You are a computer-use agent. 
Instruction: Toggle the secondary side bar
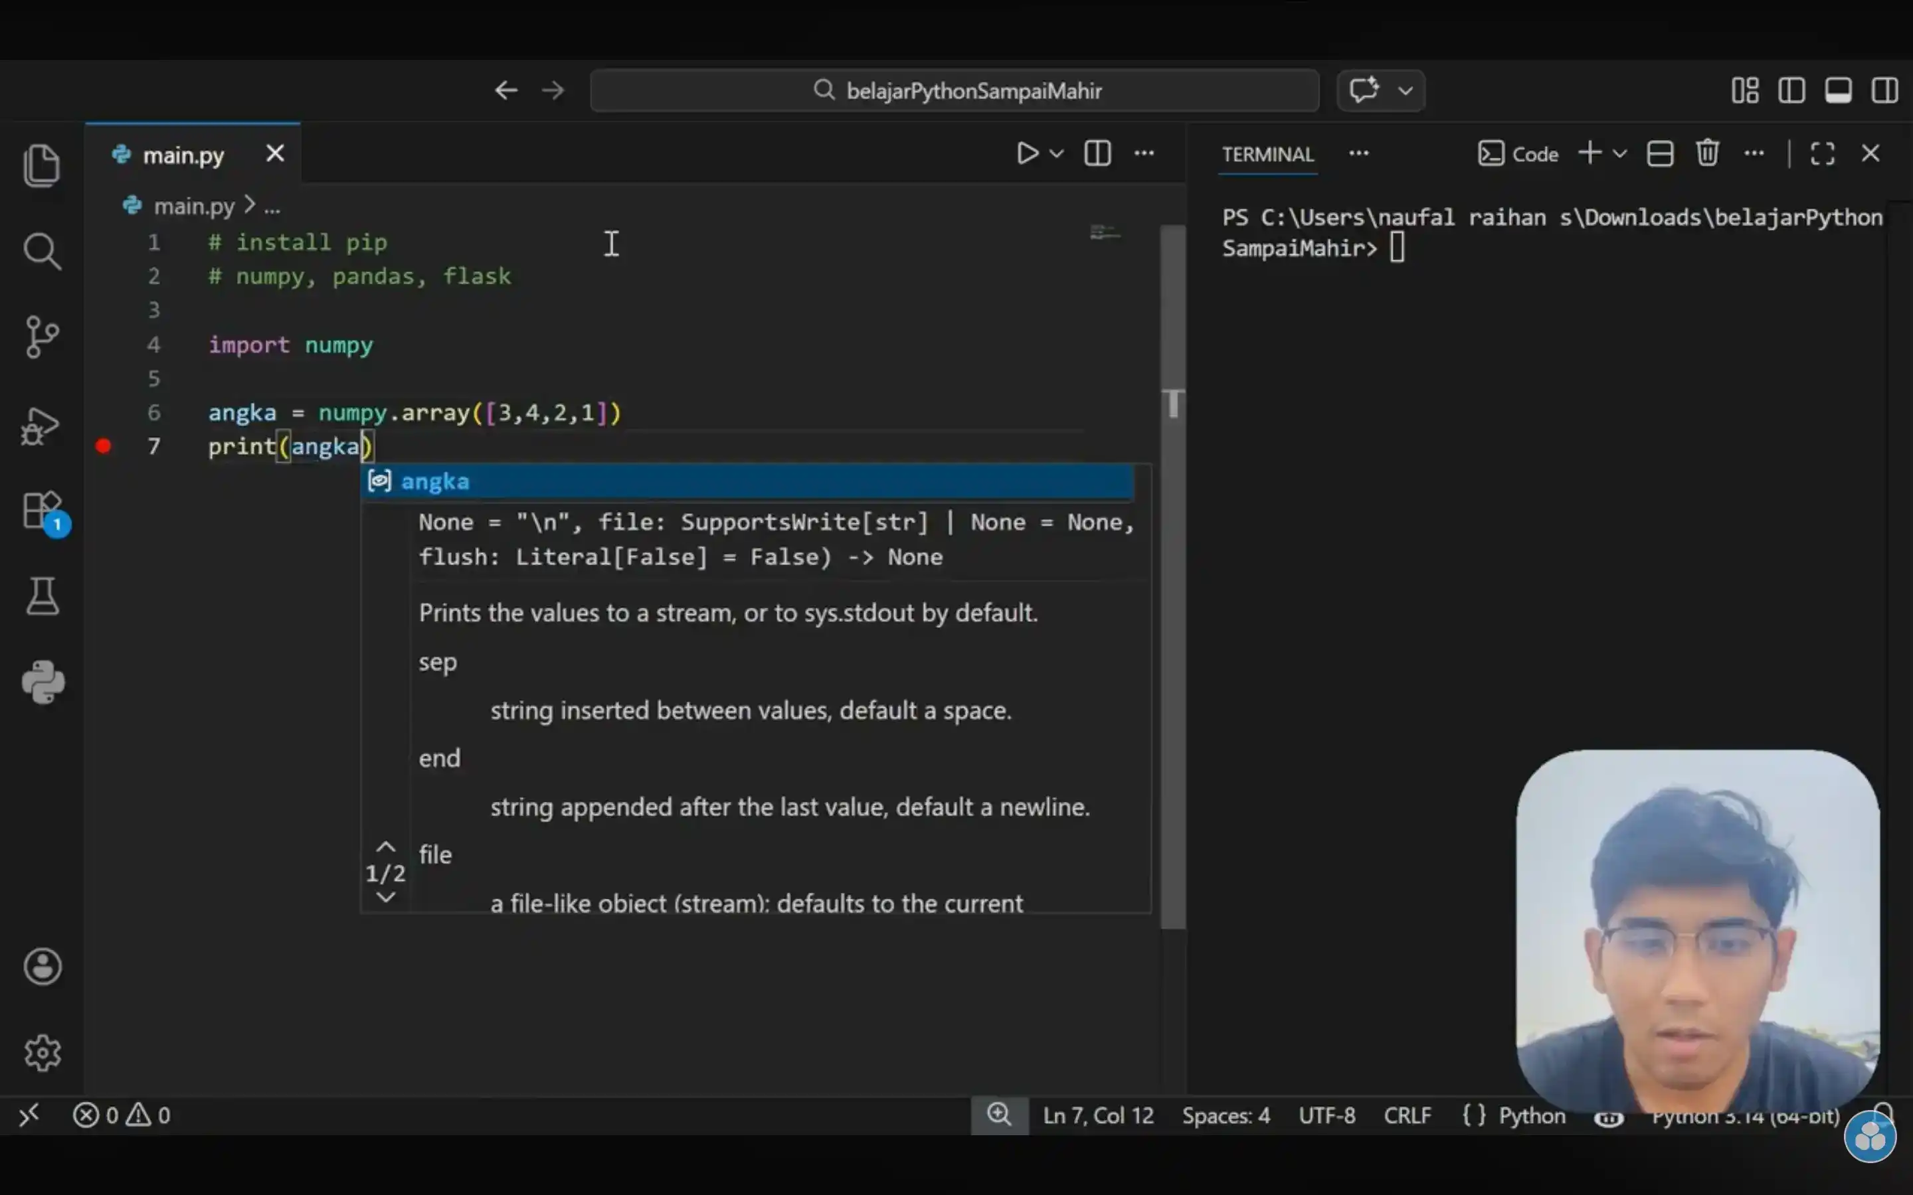click(1884, 90)
